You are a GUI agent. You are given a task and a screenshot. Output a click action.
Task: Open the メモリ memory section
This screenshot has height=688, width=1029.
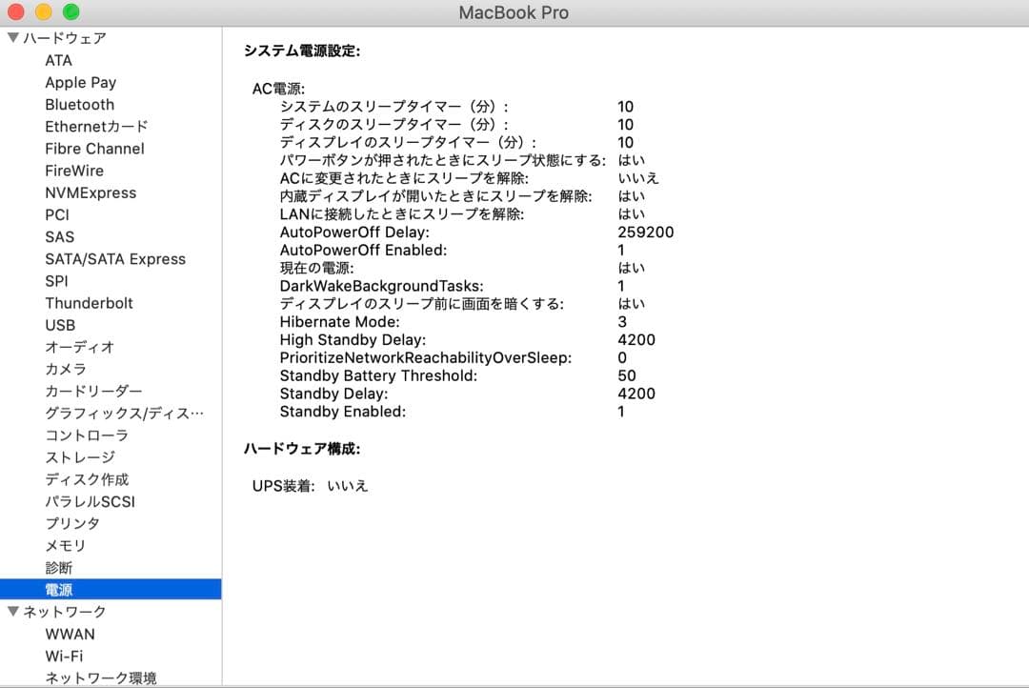coord(65,545)
